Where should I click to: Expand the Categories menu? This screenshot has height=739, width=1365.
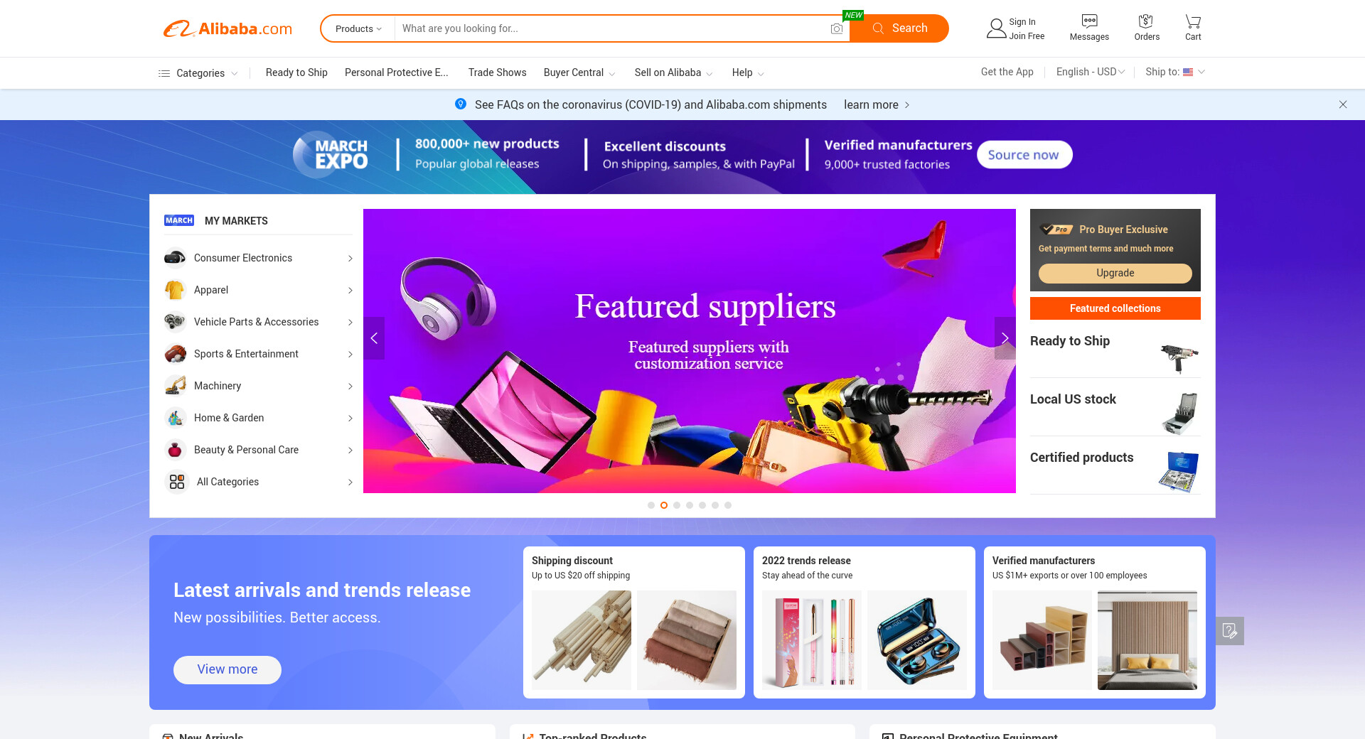click(x=198, y=73)
